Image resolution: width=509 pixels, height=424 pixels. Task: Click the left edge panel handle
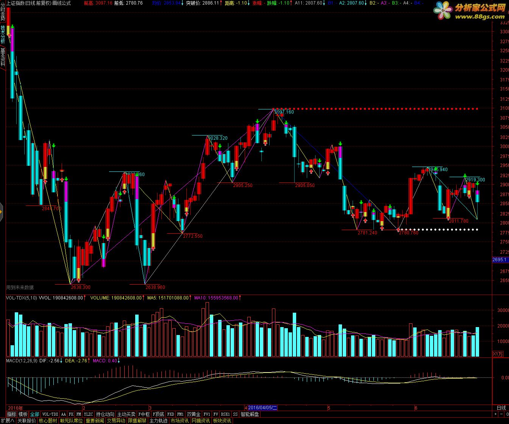(2, 212)
